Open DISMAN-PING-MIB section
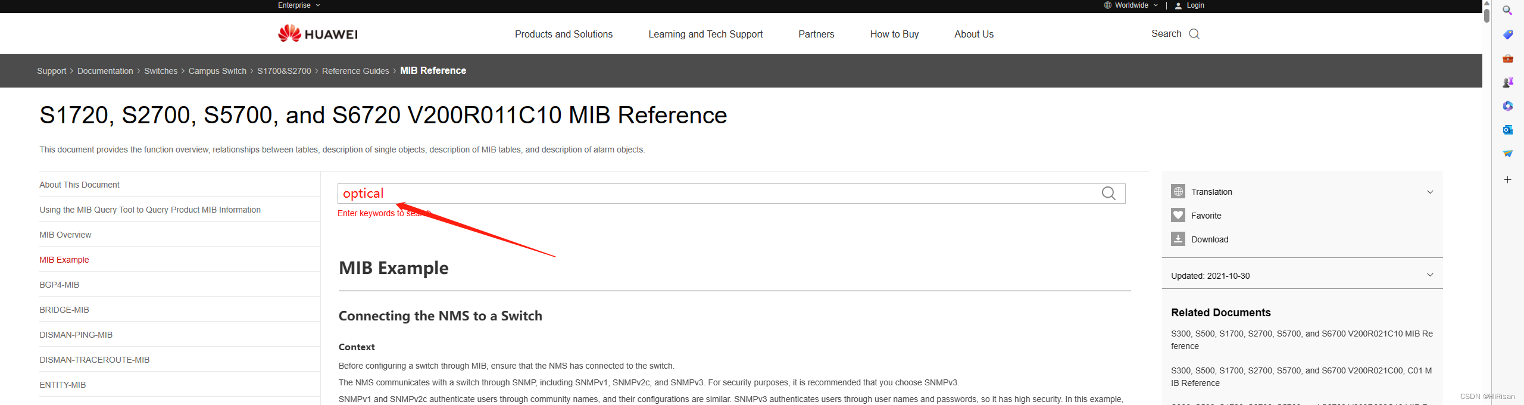The height and width of the screenshot is (405, 1524). click(x=76, y=335)
